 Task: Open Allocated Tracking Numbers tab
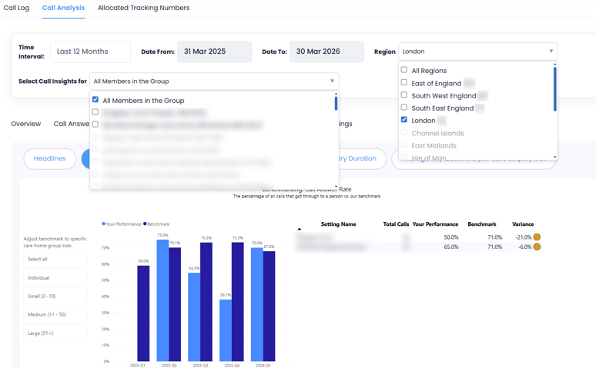click(x=143, y=8)
